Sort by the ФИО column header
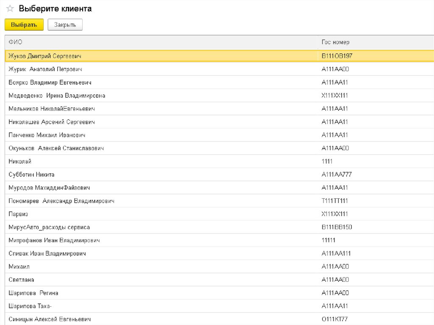Image resolution: width=434 pixels, height=325 pixels. [15, 42]
